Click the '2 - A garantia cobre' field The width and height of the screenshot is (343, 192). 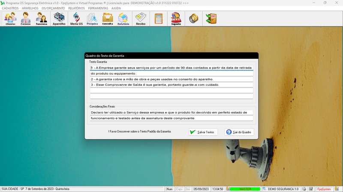click(x=171, y=79)
